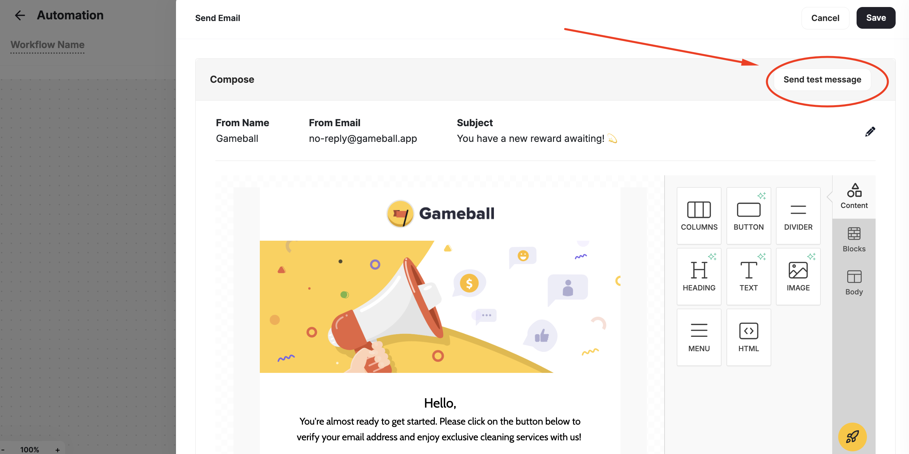This screenshot has height=454, width=909.
Task: Save the email changes
Action: coord(876,18)
